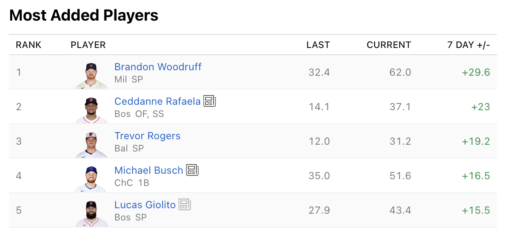Click Woodruff's +29.6 seven-day change value

click(476, 72)
